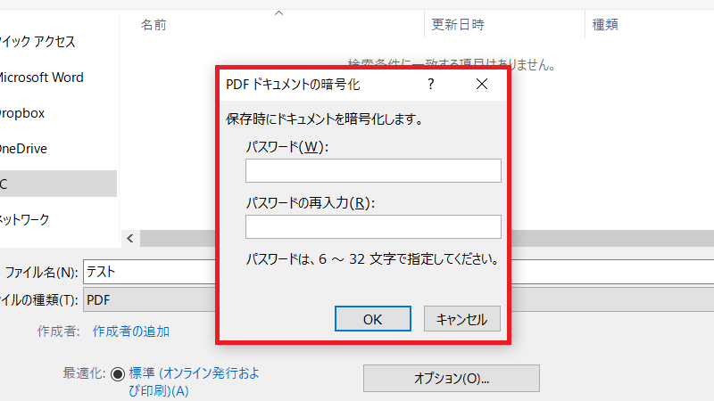
Task: Click the help question mark in dialog title
Action: 431,85
